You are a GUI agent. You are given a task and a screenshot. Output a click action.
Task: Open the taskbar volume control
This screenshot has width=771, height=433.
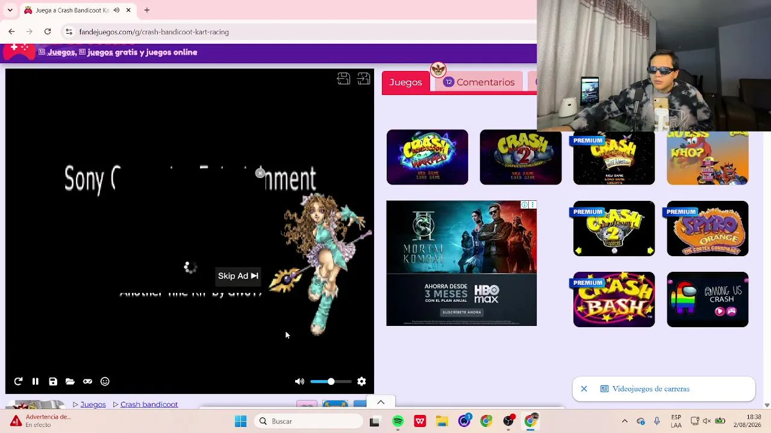click(707, 422)
